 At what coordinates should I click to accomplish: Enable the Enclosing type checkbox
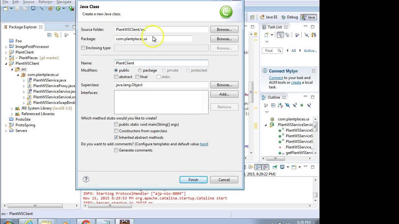coord(83,48)
